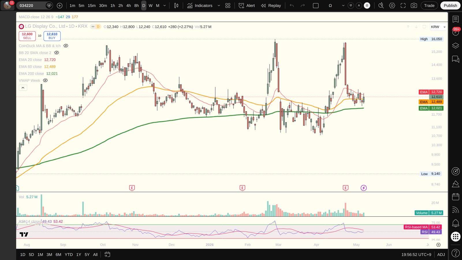This screenshot has width=462, height=260.
Task: Click the Publish button
Action: [450, 5]
